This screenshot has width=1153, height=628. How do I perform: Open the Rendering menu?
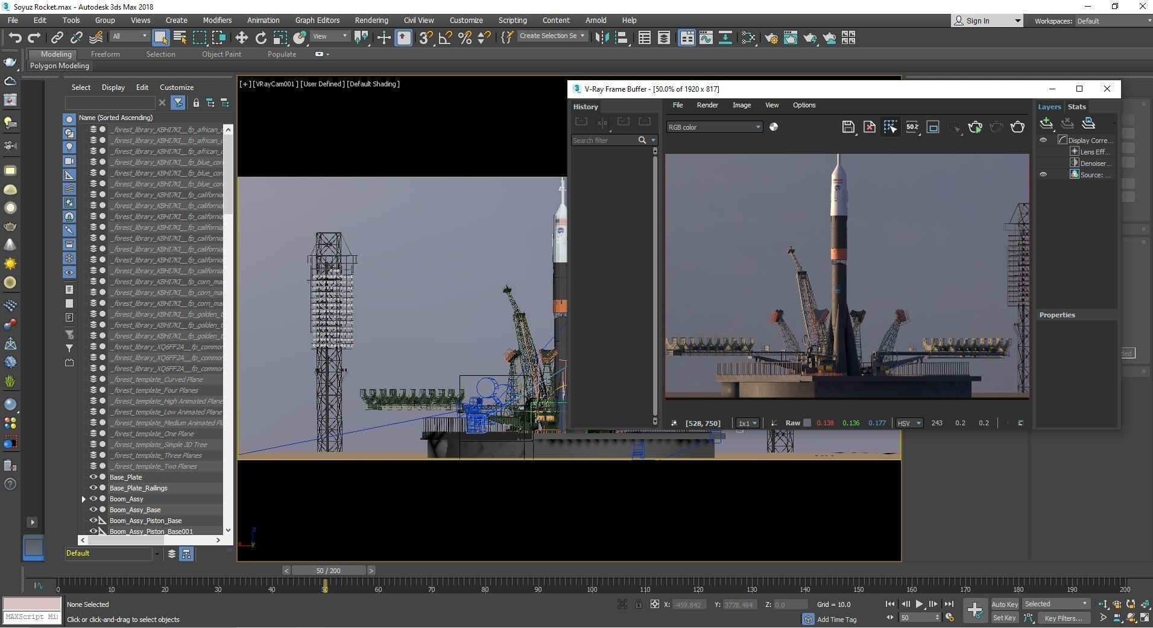click(x=371, y=20)
